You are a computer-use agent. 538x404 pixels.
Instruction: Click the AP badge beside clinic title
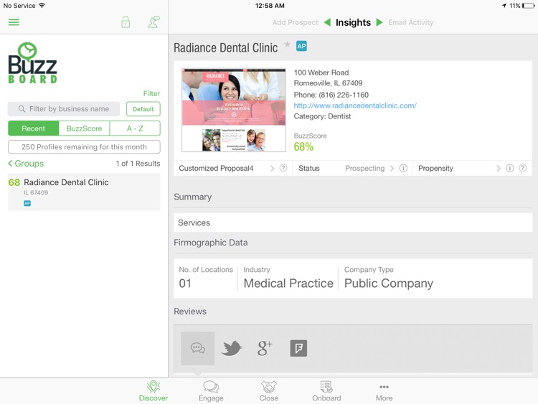301,47
